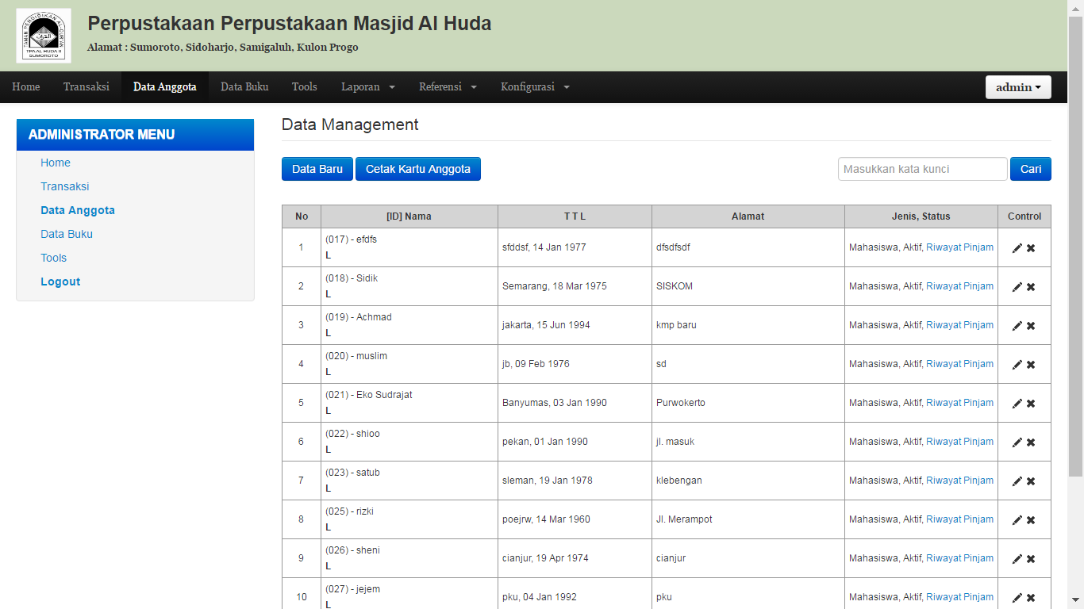
Task: Delete the rizki row with X icon
Action: [x=1031, y=520]
